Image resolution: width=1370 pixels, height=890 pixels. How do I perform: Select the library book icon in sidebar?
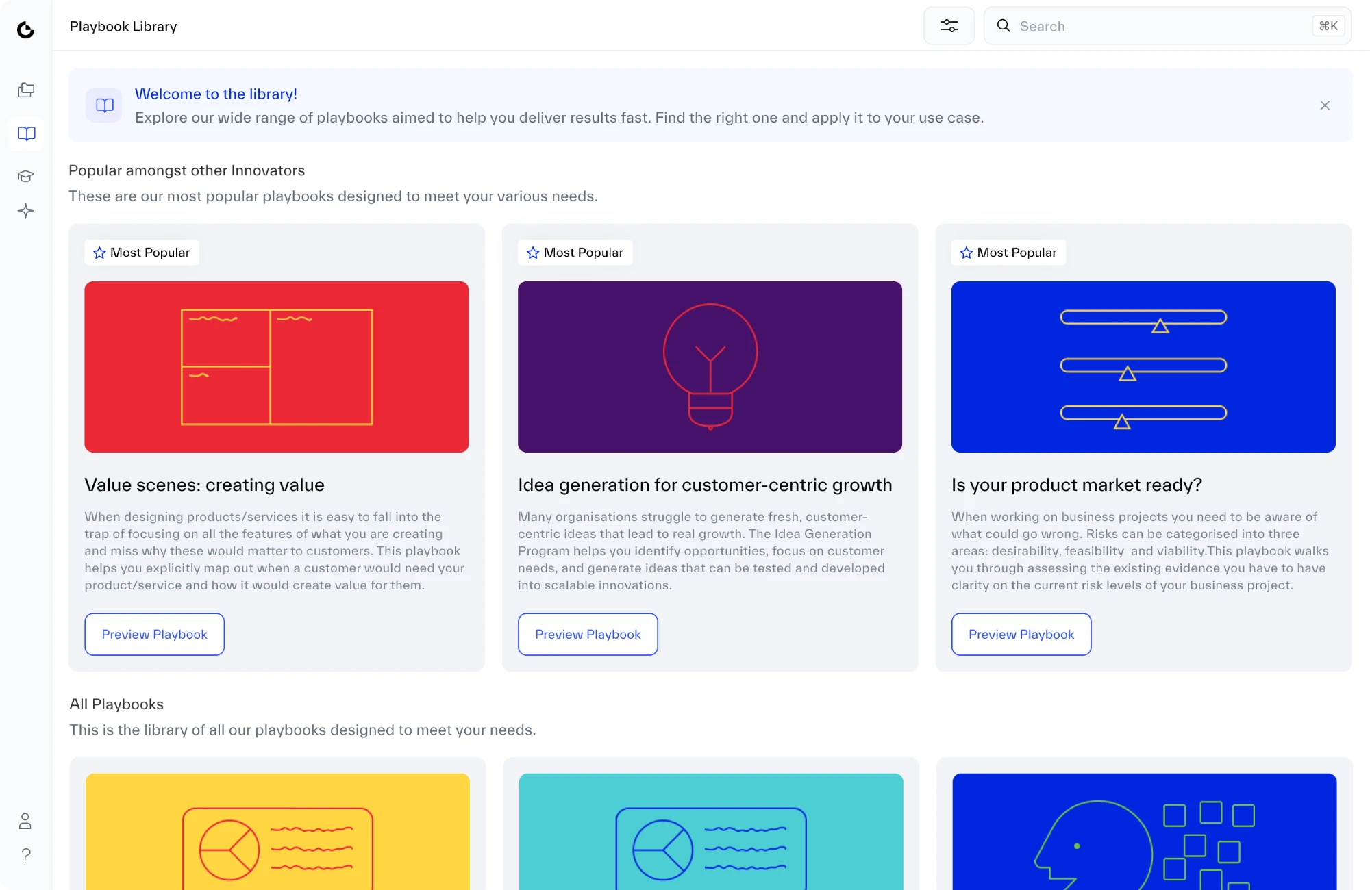pos(26,133)
